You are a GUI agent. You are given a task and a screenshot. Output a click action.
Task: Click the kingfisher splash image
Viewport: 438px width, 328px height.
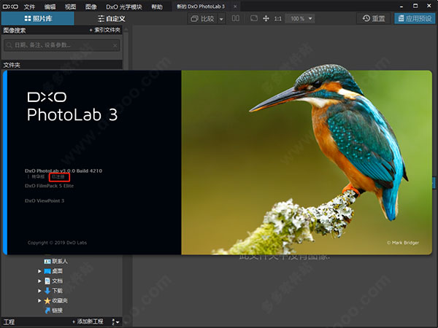pos(307,163)
